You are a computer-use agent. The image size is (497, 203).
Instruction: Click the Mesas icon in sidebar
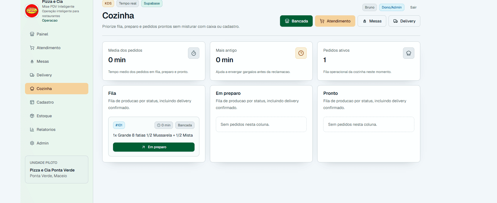(x=32, y=61)
